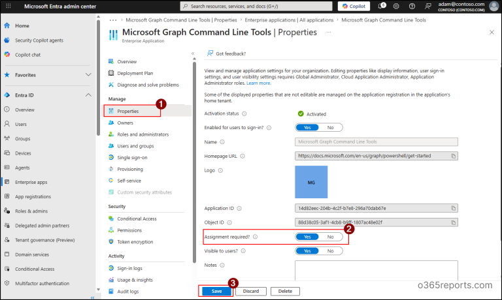Open Audit logs under Activity
Screen dimensions: 502x300
127,291
